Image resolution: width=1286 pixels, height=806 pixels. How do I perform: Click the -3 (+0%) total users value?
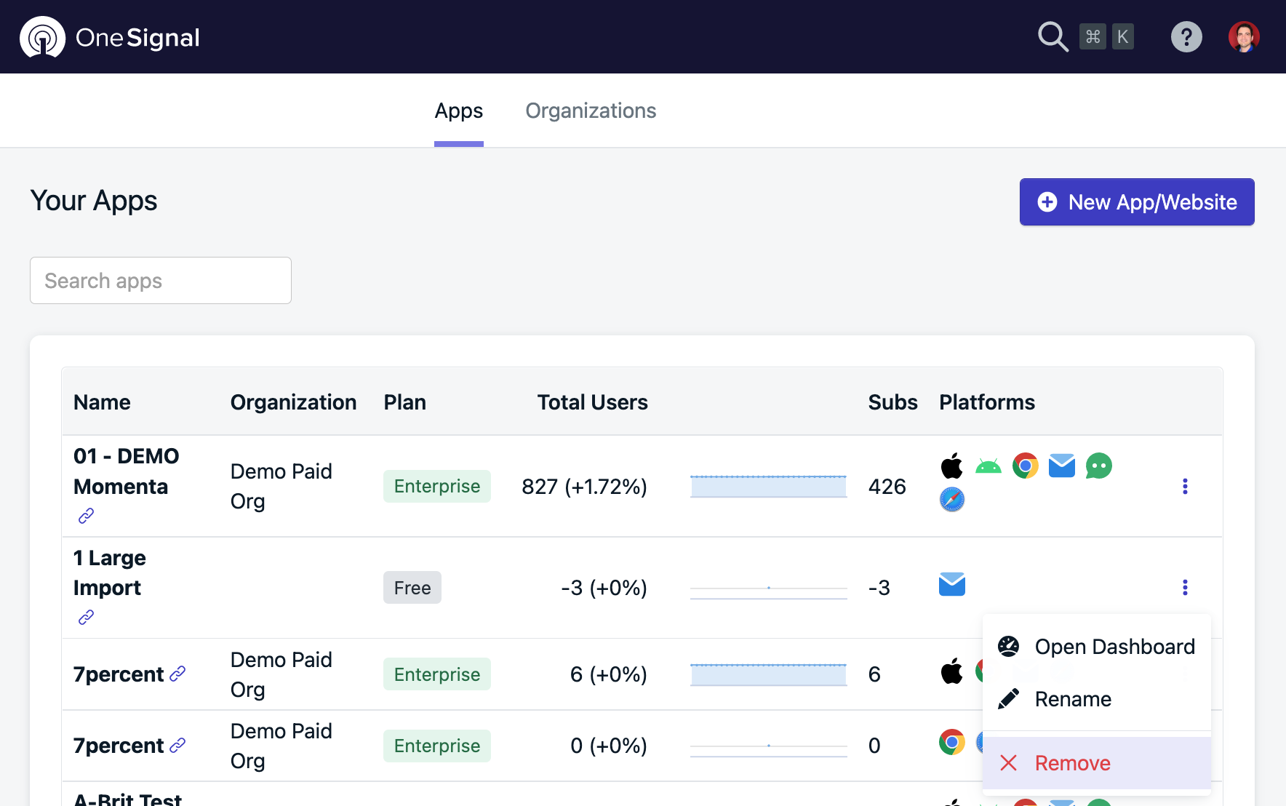(x=604, y=587)
